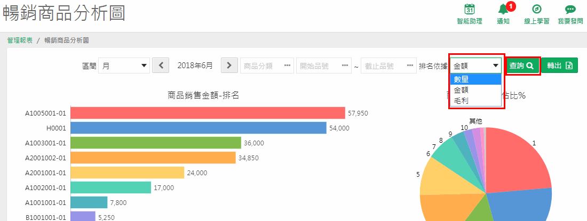Click the purple B1001001-01 bar
The image size is (587, 221).
click(83, 217)
